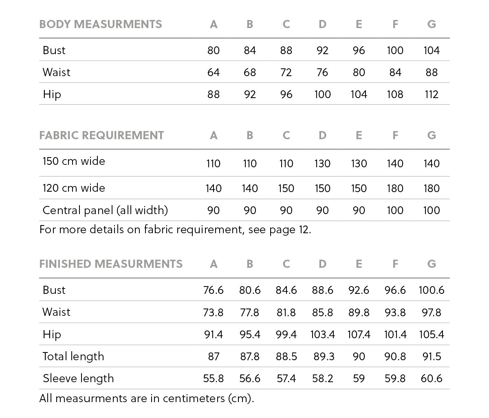The width and height of the screenshot is (489, 418).
Task: Click the finished waist value 73.8
Action: click(214, 312)
